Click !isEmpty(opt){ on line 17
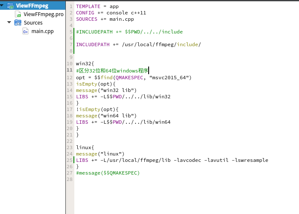299x214 pixels. (x=97, y=109)
